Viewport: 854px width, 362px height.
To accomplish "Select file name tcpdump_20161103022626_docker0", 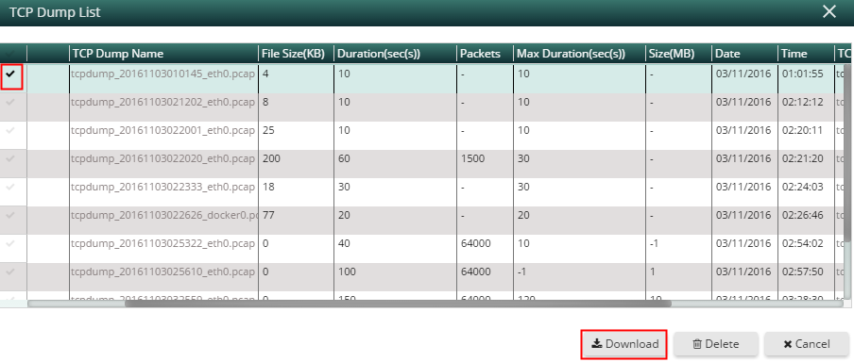I will pyautogui.click(x=164, y=215).
